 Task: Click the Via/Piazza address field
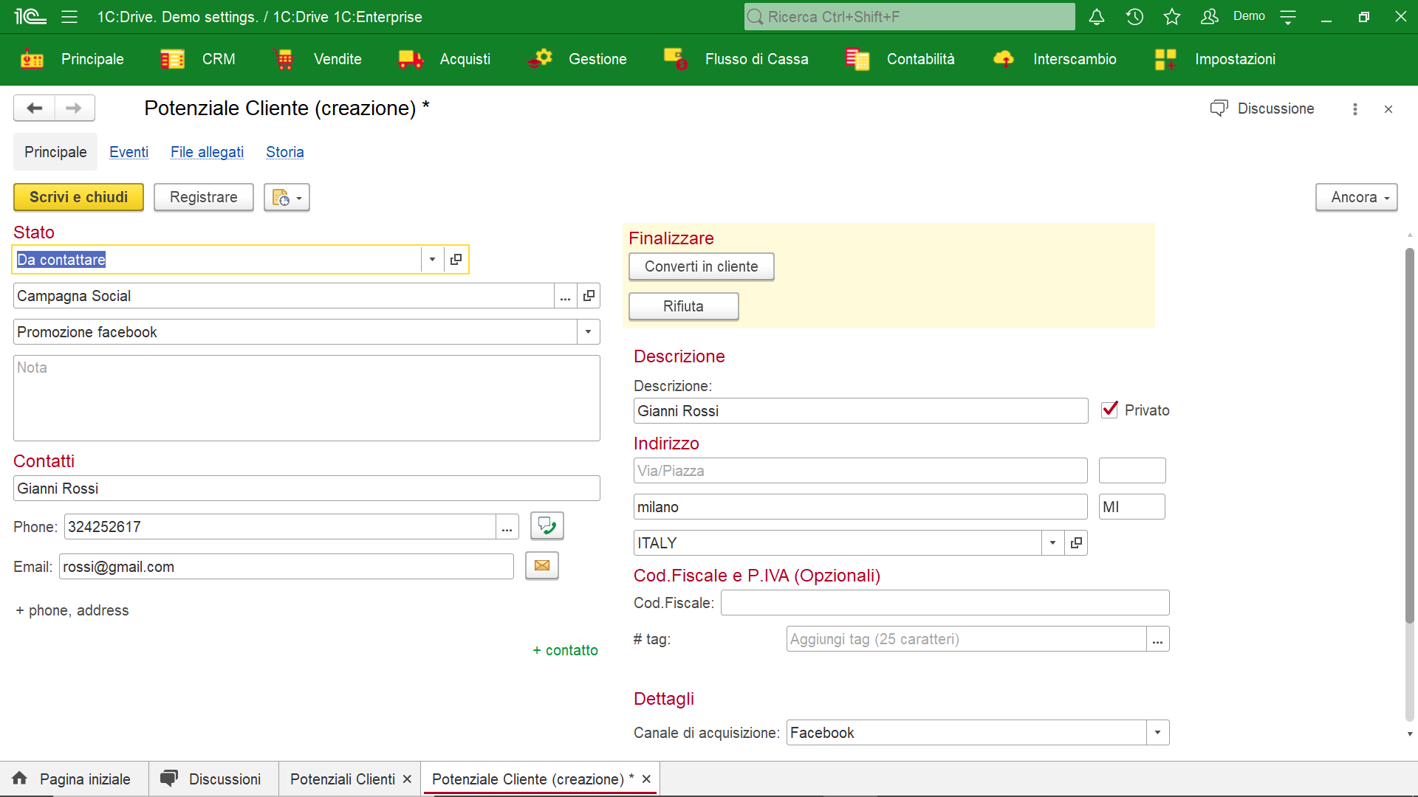[860, 471]
